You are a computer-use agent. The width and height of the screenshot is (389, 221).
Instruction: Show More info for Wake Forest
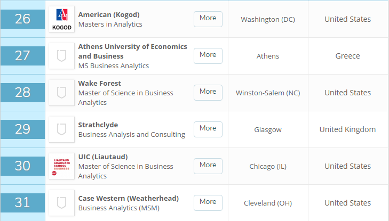coord(208,92)
